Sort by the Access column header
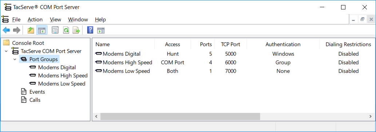Image resolution: width=376 pixels, height=132 pixels. coord(173,44)
